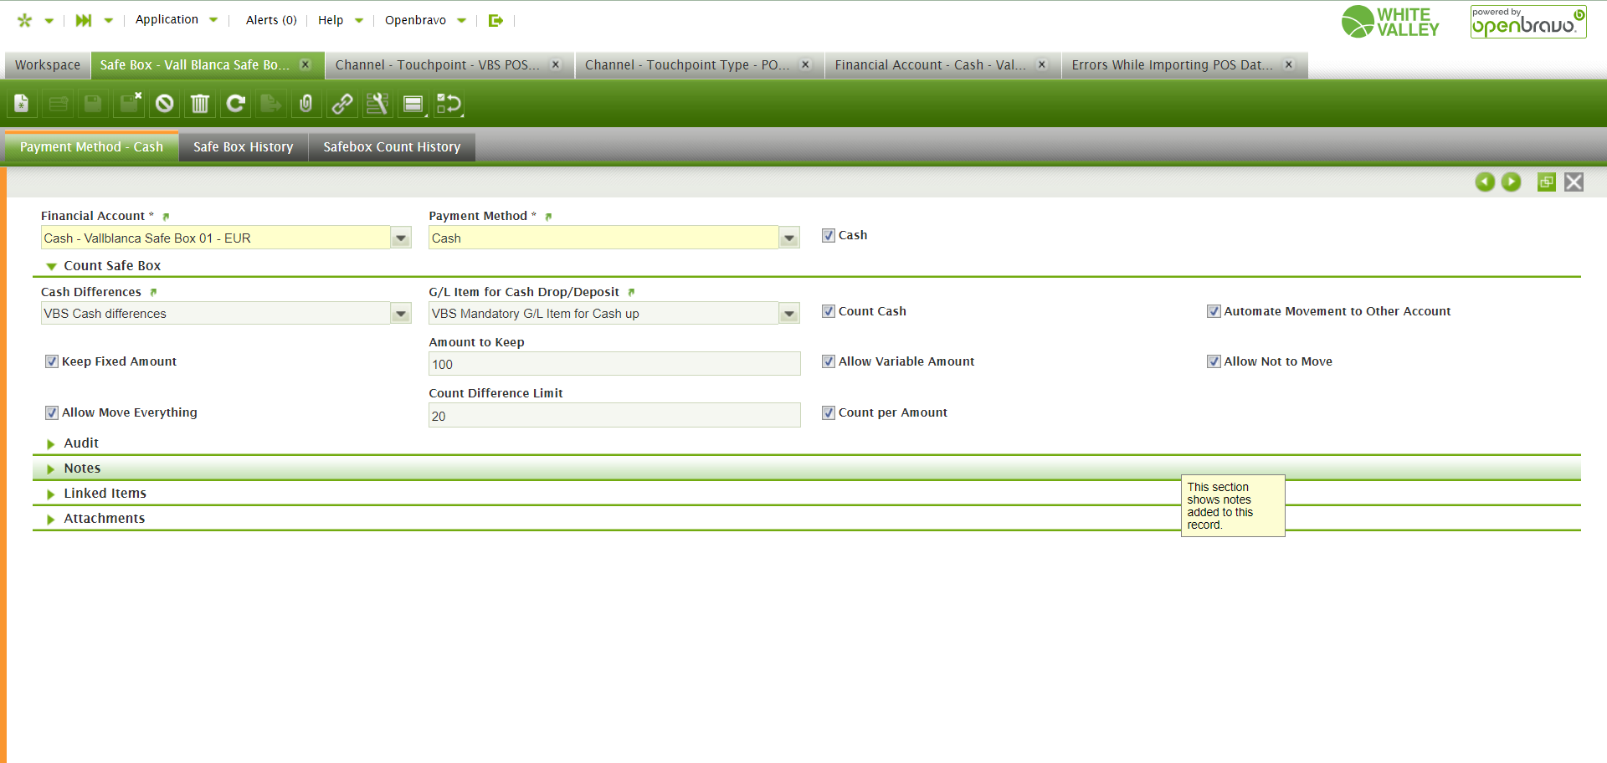
Task: Switch to the Workspace tab
Action: [48, 65]
